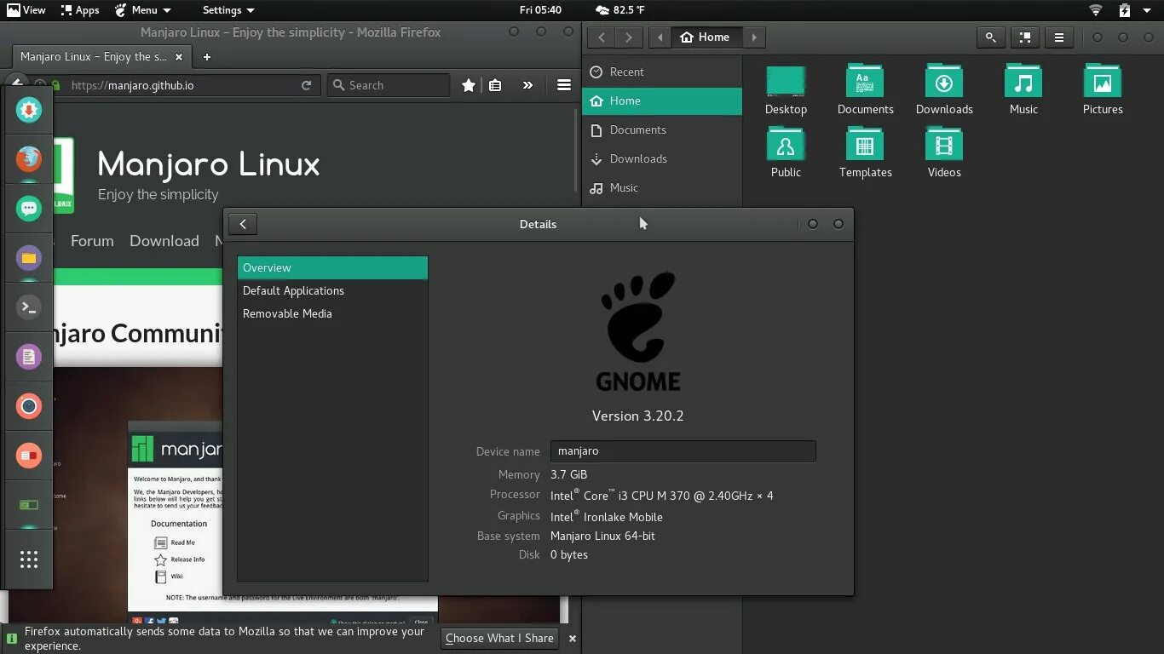
Task: Reload the page in Firefox
Action: 307,85
